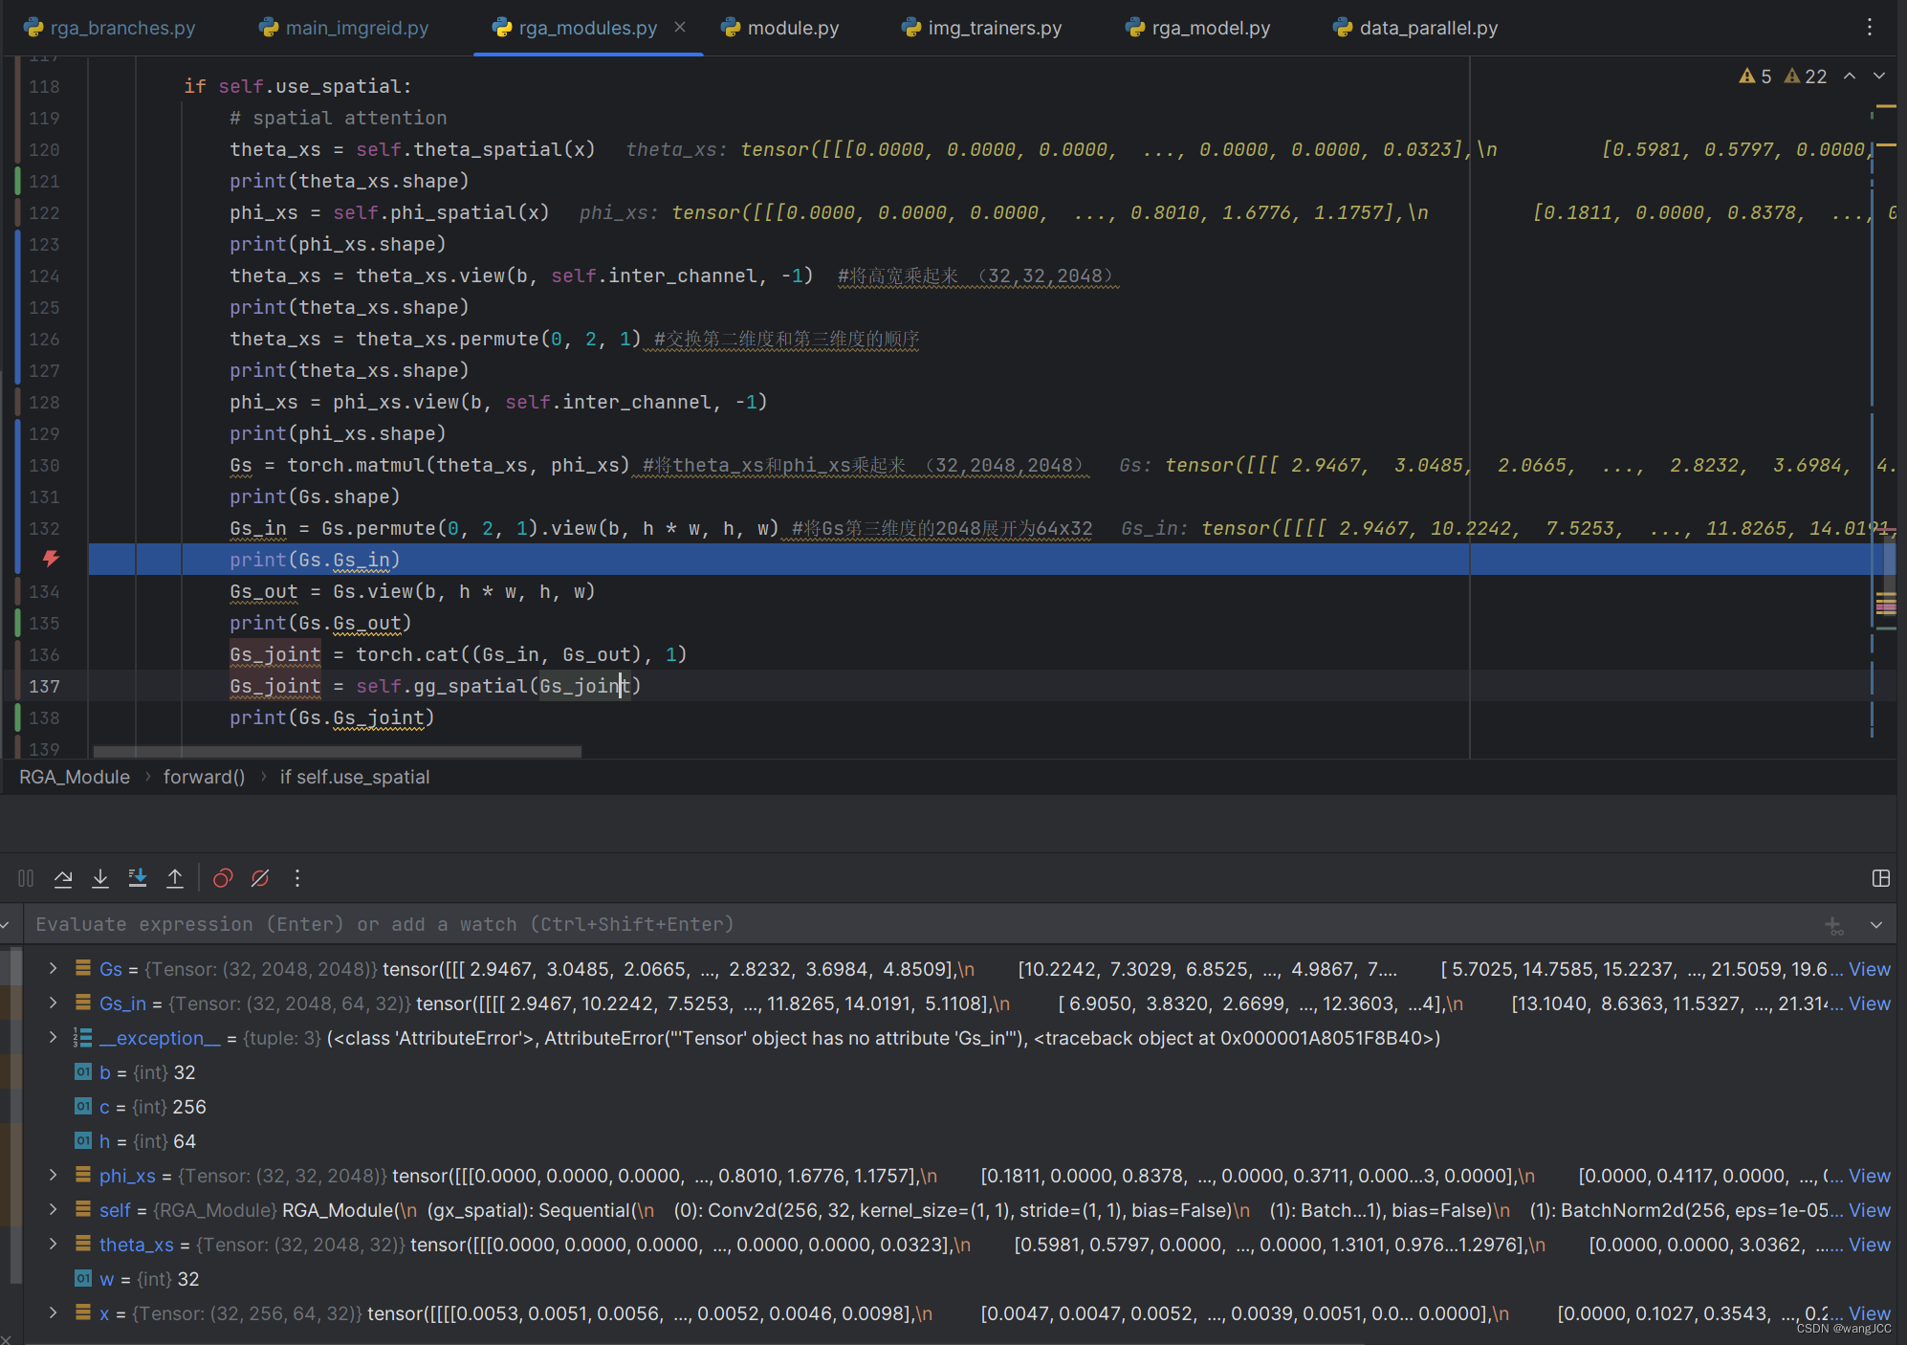Screen dimensions: 1907x1345
Task: Click the debugger layout settings icon
Action: (x=1880, y=878)
